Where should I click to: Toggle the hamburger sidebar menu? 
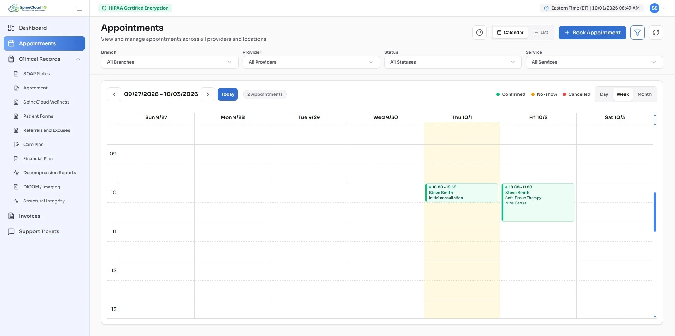click(x=80, y=8)
